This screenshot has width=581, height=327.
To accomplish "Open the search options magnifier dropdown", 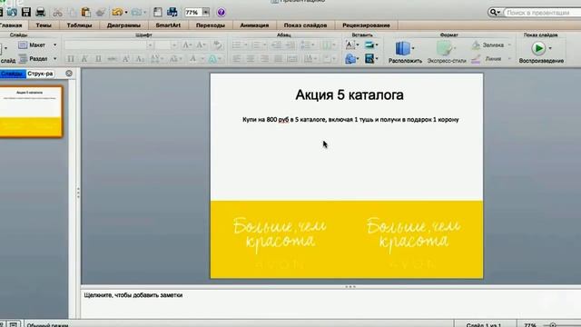I will coord(495,13).
